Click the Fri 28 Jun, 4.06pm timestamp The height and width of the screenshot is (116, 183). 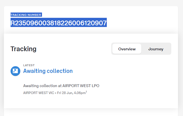pos(71,93)
